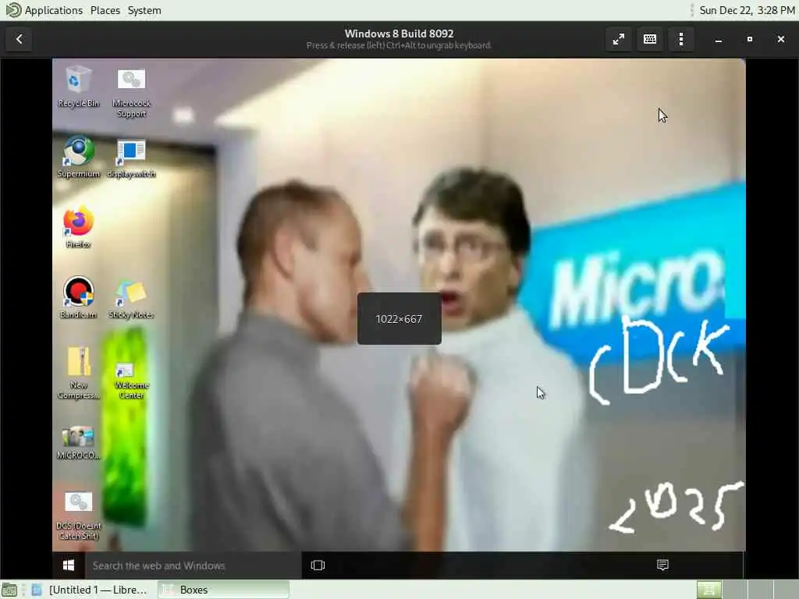The width and height of the screenshot is (799, 599).
Task: Open the Boxes three-dot menu
Action: coord(680,39)
